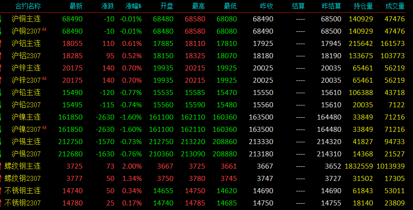Click the green down arrow beside 沪镍主连

click(1, 117)
